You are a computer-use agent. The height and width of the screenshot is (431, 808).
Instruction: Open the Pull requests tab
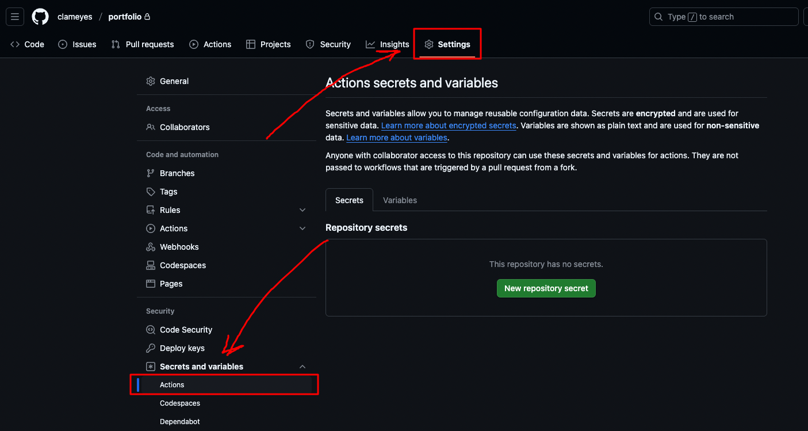143,44
